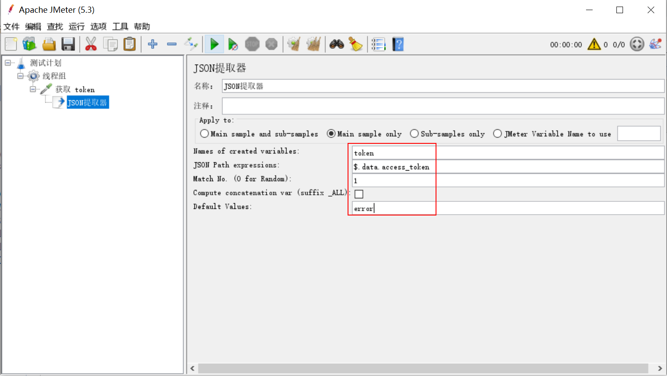Select 'Main sample and sub-samples' radio option
Image resolution: width=667 pixels, height=376 pixels.
[x=204, y=134]
